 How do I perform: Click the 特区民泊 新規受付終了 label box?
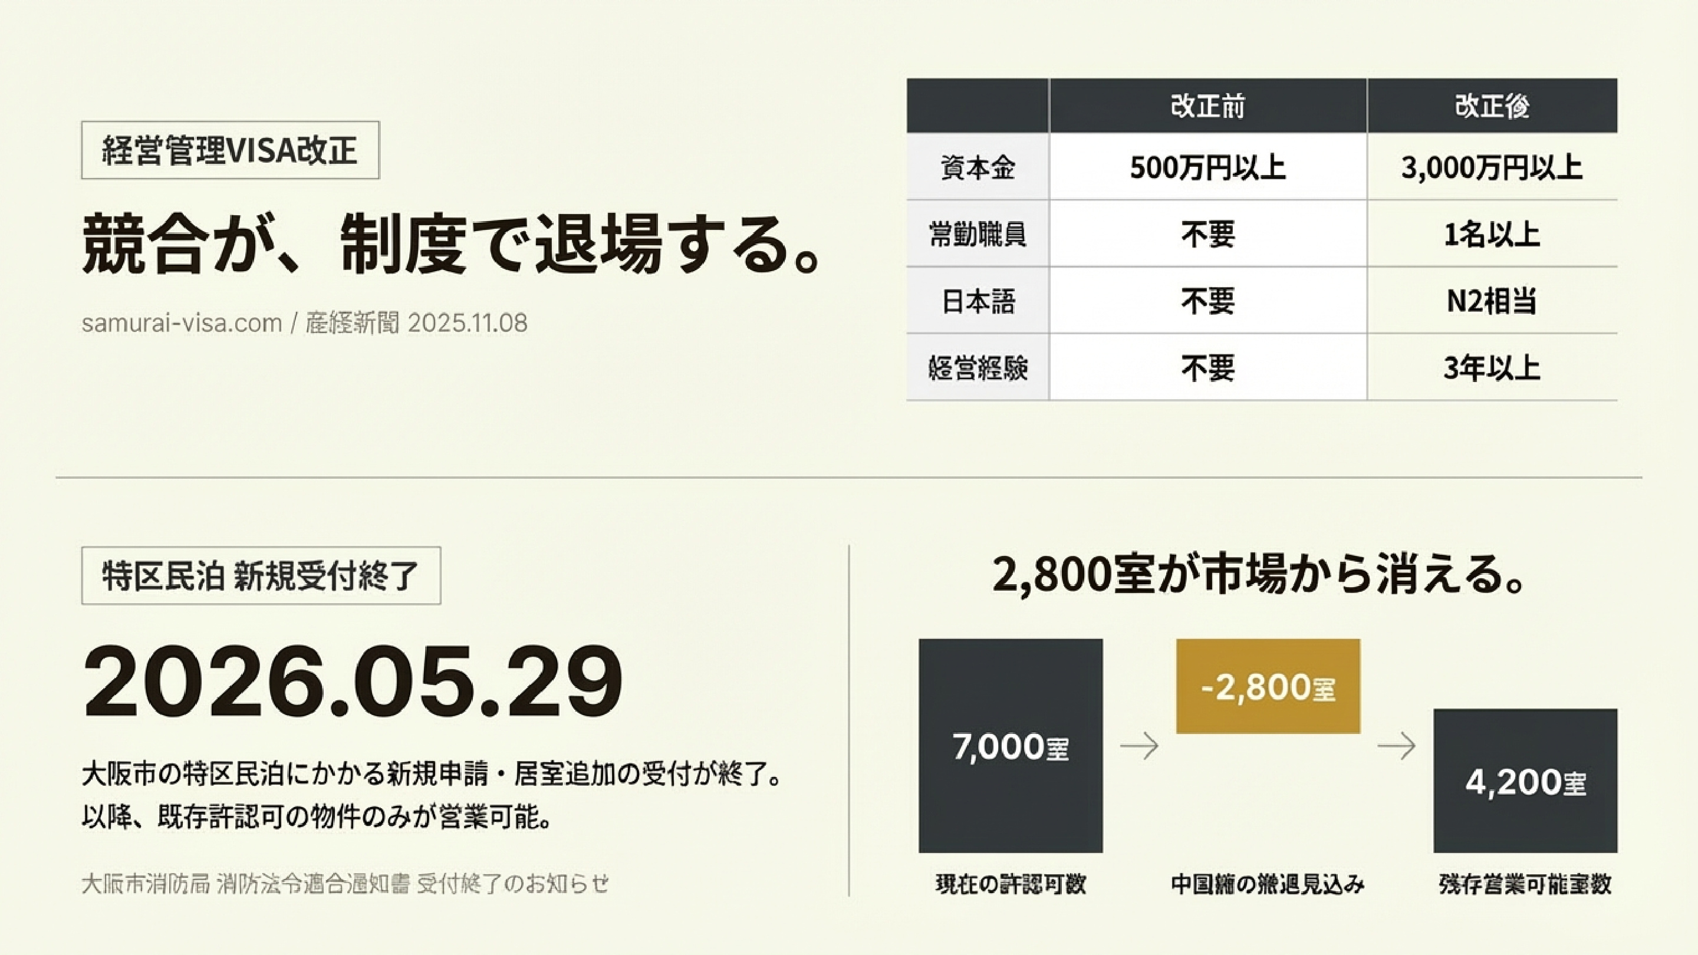pyautogui.click(x=261, y=575)
